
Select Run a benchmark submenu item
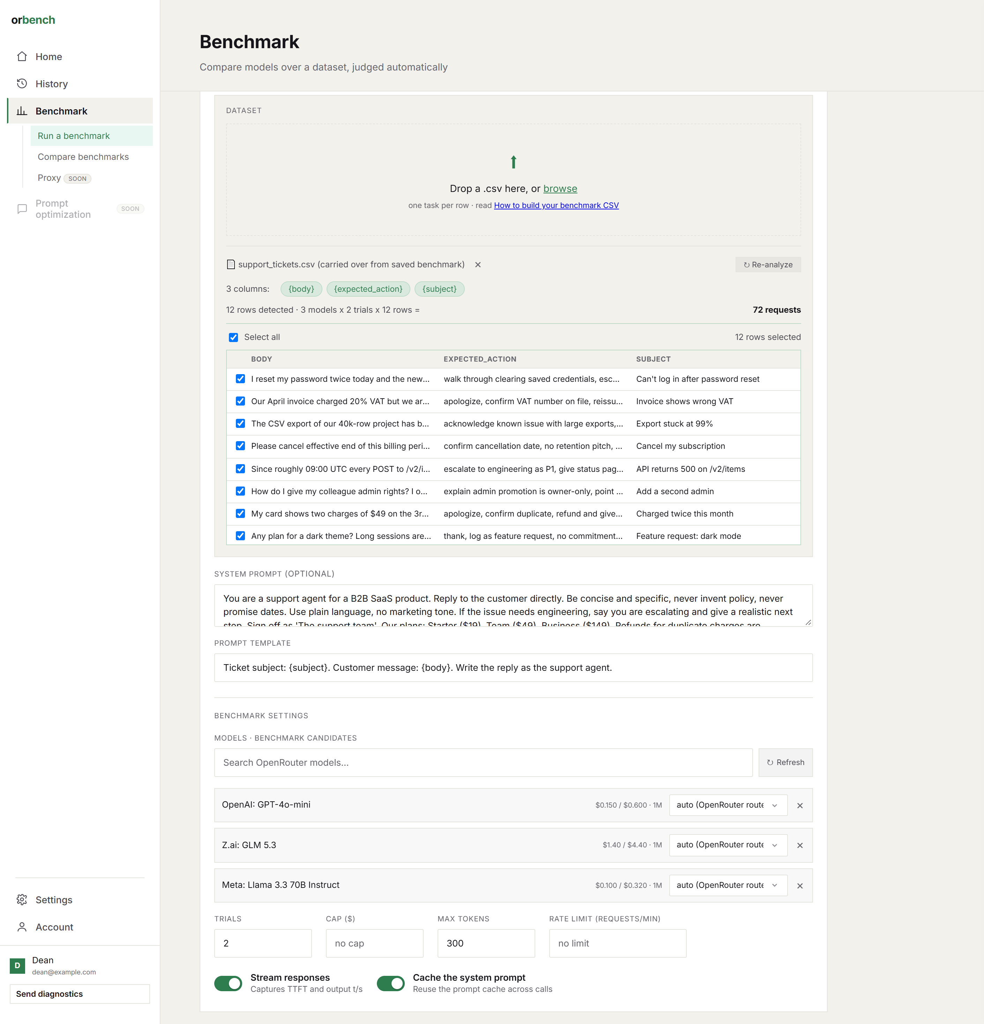[91, 136]
